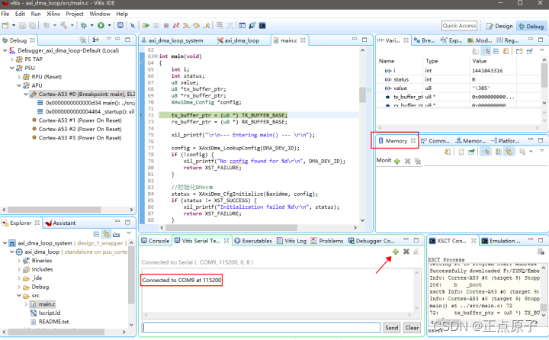Click the Debug perspective button
The image size is (549, 340).
pos(531,26)
